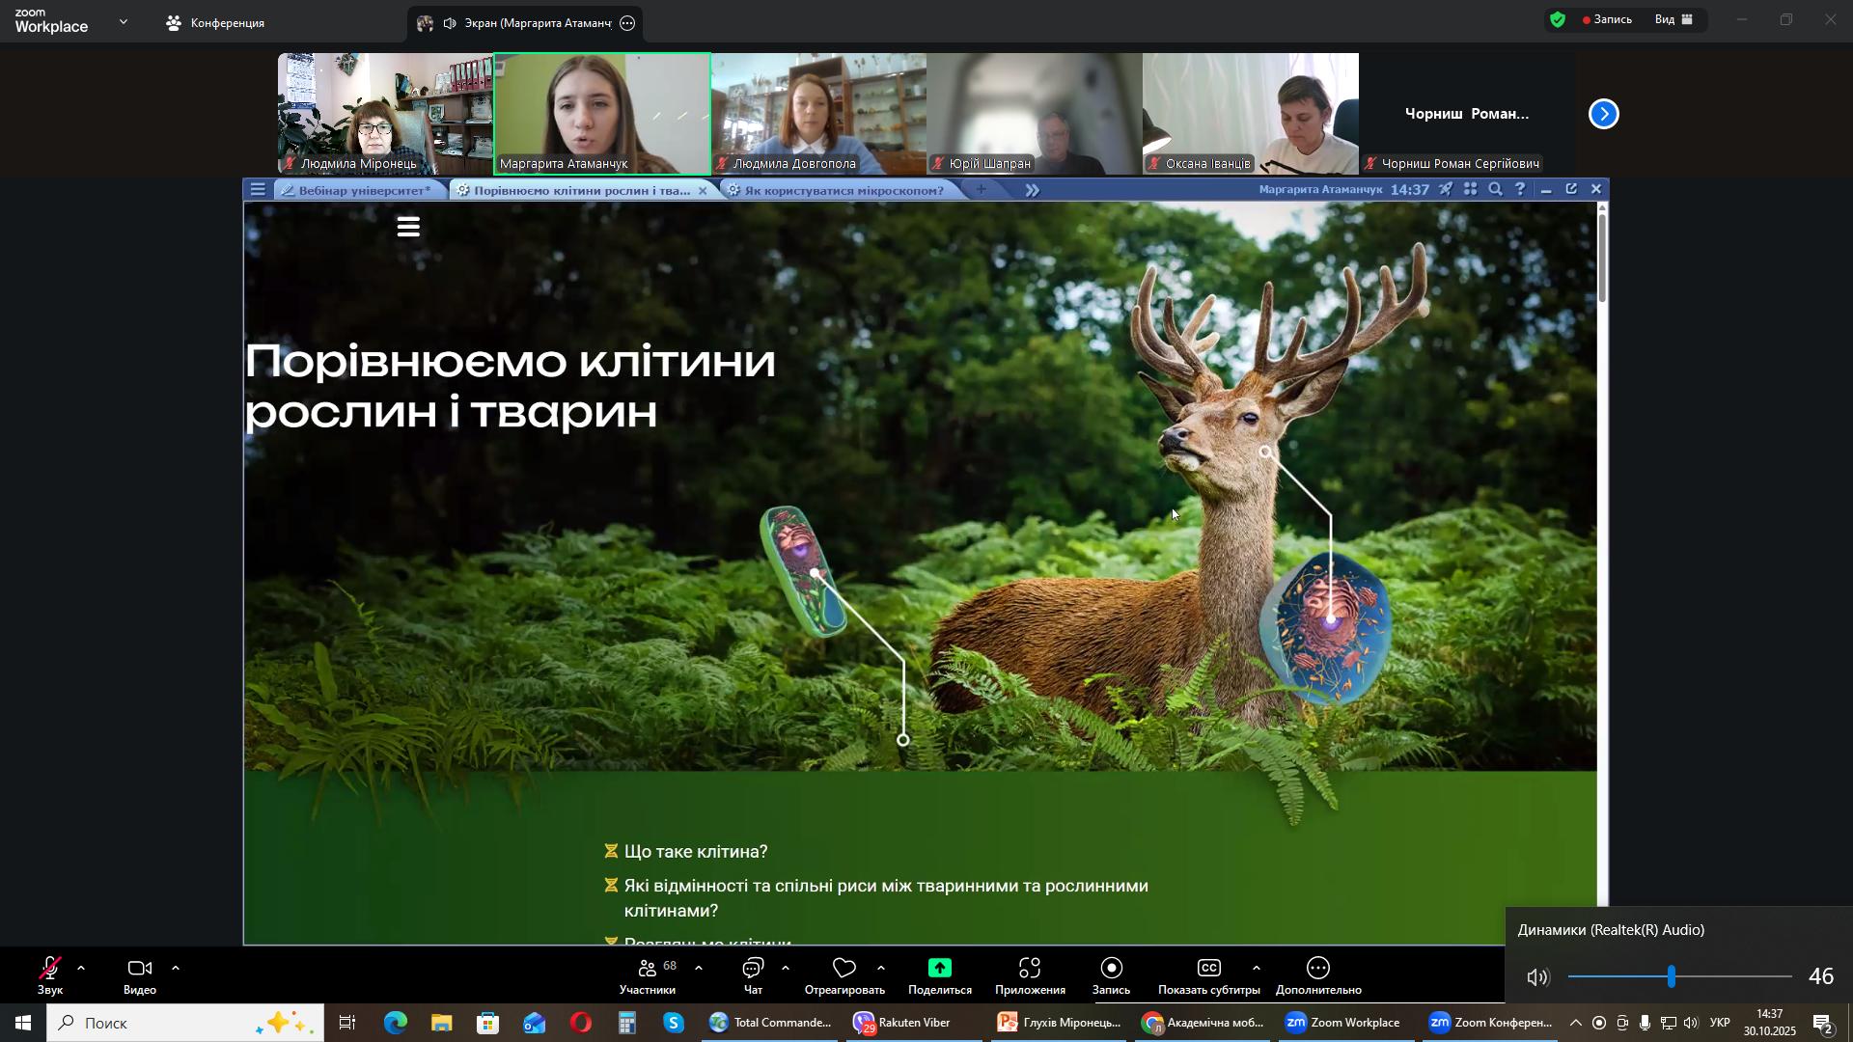This screenshot has height=1042, width=1853.
Task: Expand video options arrow next to camera
Action: [176, 968]
